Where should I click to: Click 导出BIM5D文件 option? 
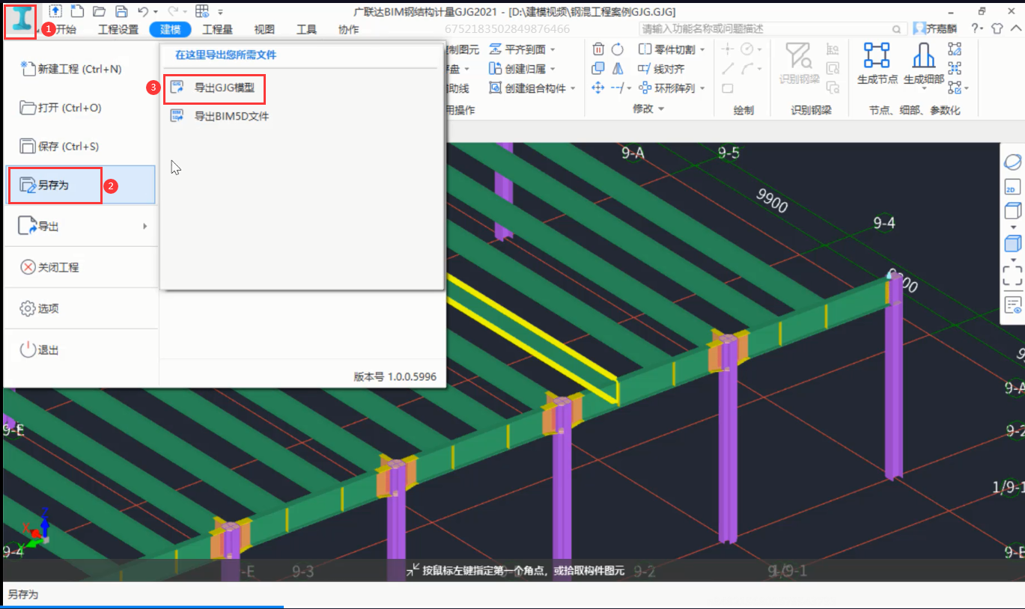(219, 116)
